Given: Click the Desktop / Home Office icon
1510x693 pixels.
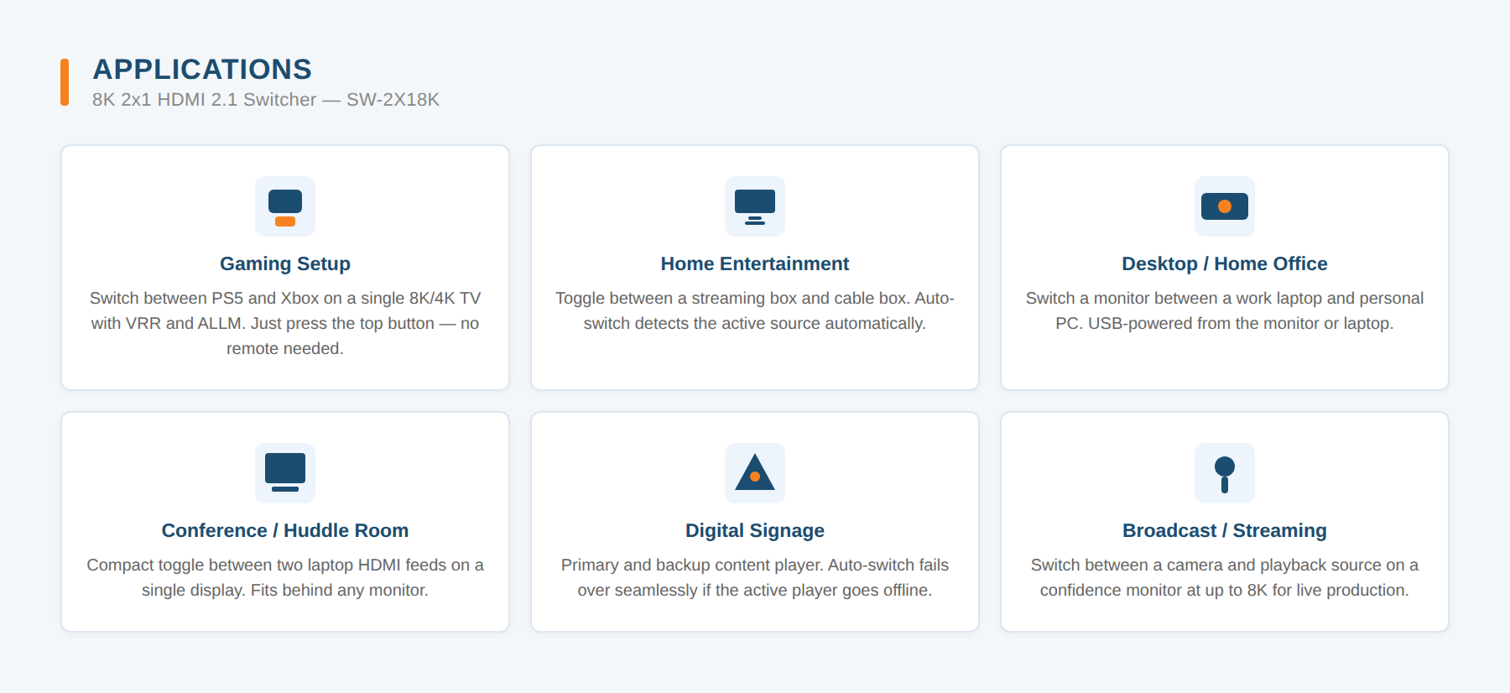Looking at the screenshot, I should [x=1225, y=206].
